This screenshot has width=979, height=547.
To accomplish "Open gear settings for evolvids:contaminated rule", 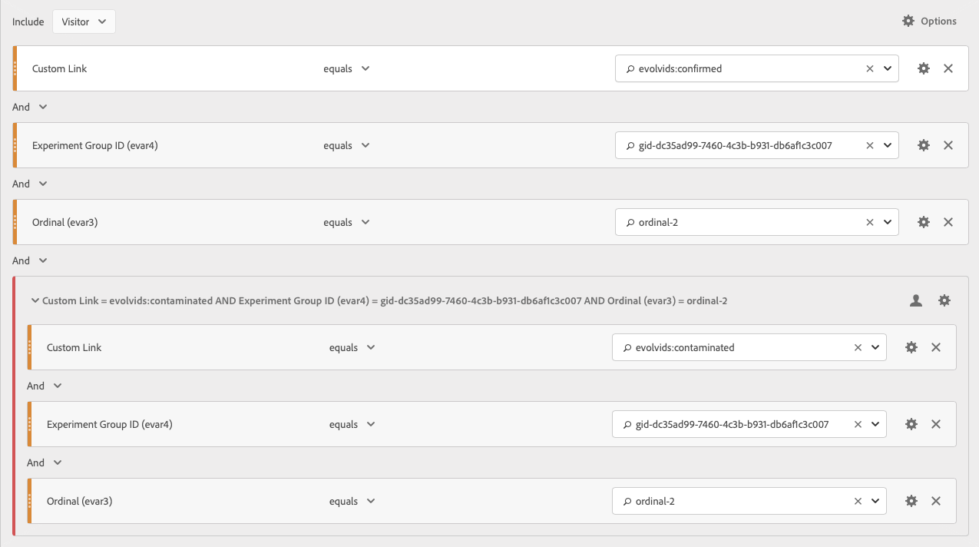I will tap(911, 347).
